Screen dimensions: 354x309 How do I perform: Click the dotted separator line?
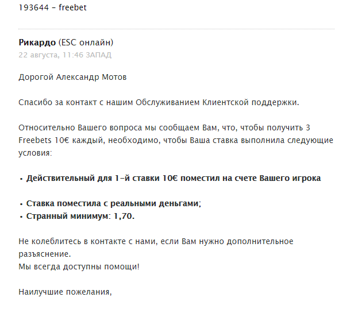(x=176, y=29)
